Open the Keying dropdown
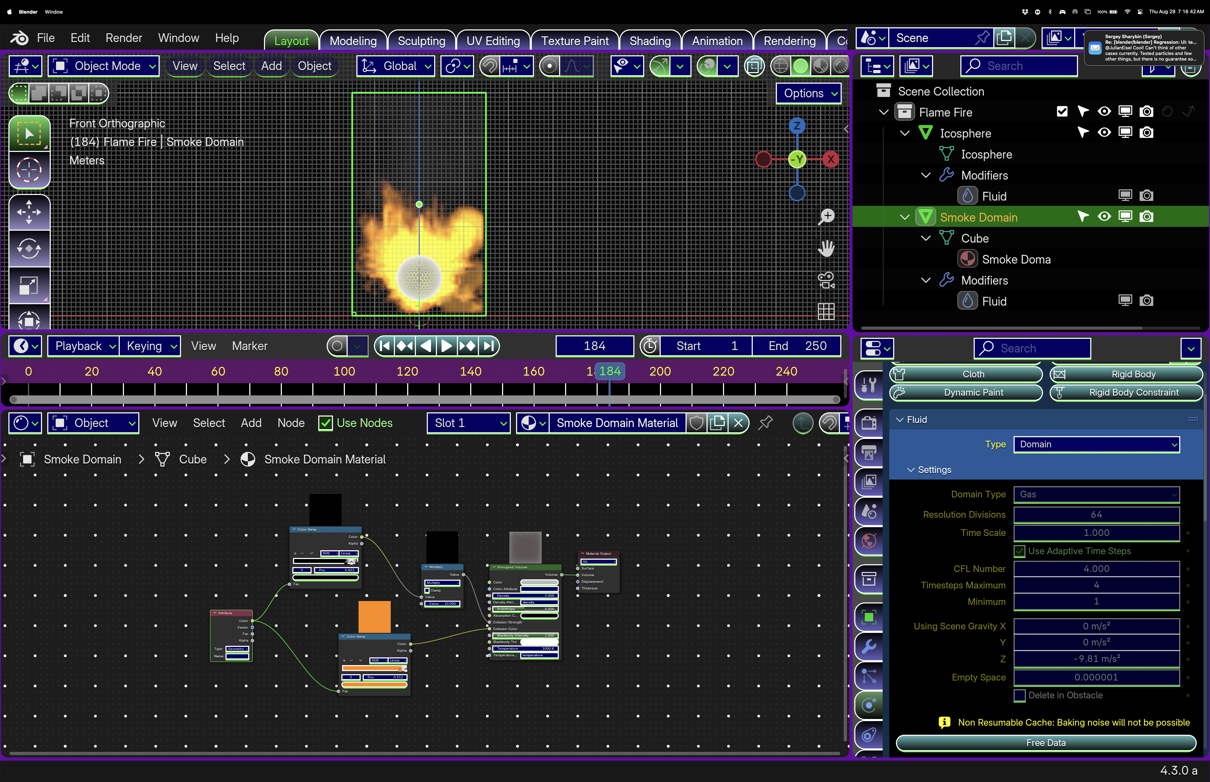 point(150,346)
